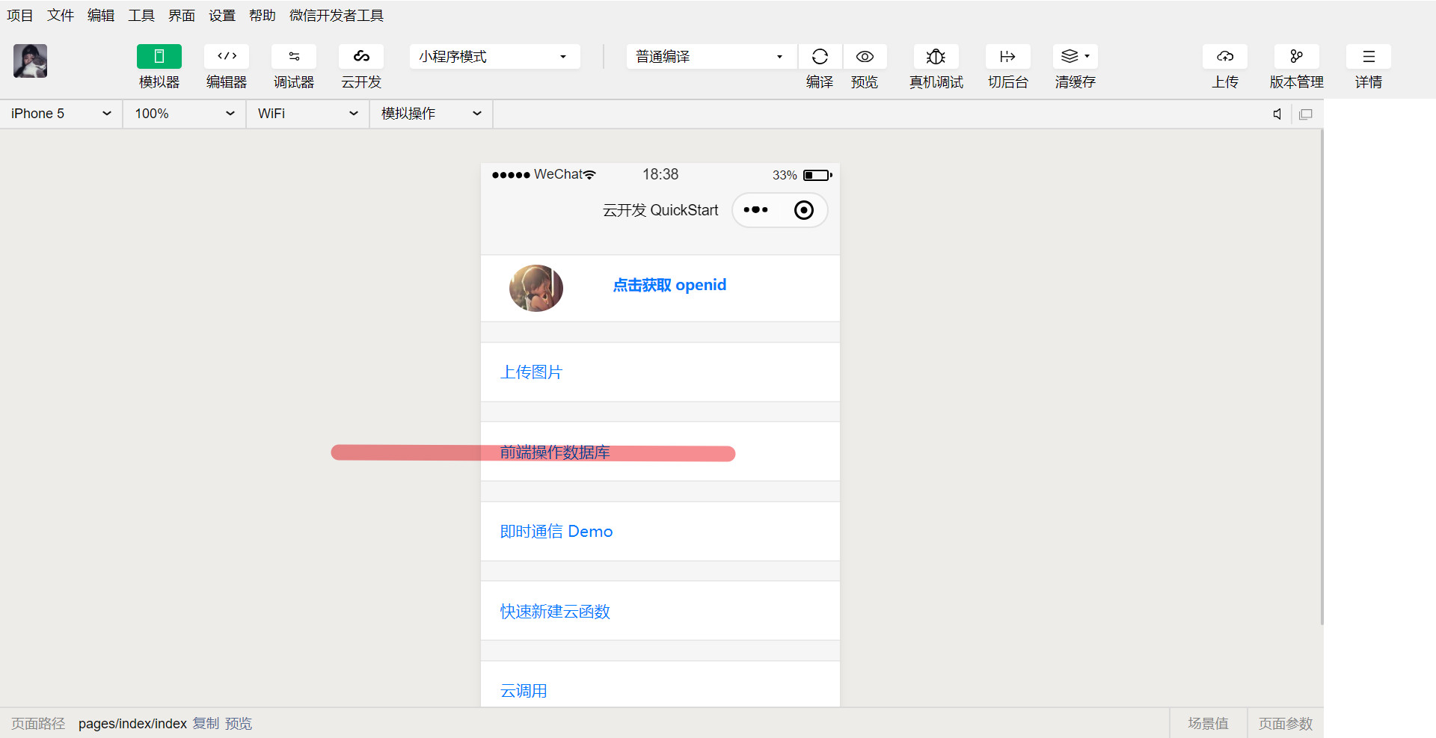Open the 云调用 (cloud call) entry
Image resolution: width=1436 pixels, height=738 pixels.
[x=660, y=685]
